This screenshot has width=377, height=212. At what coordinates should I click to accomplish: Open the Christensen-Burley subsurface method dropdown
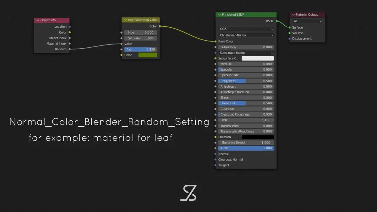246,35
